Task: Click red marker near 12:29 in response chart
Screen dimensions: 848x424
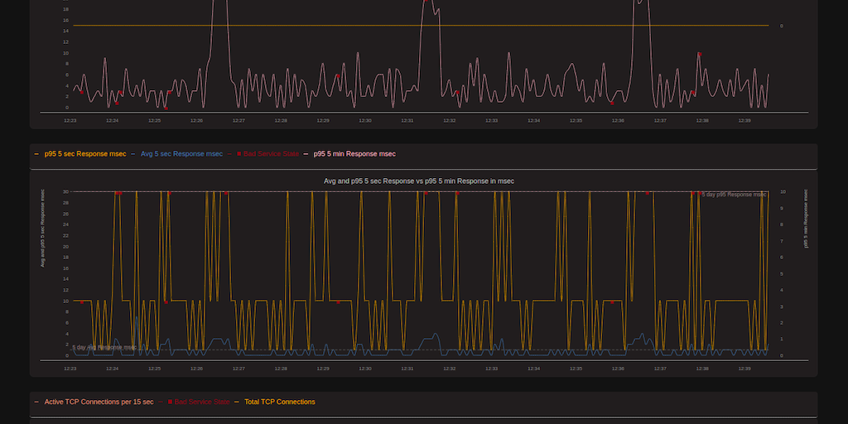Action: click(x=338, y=302)
